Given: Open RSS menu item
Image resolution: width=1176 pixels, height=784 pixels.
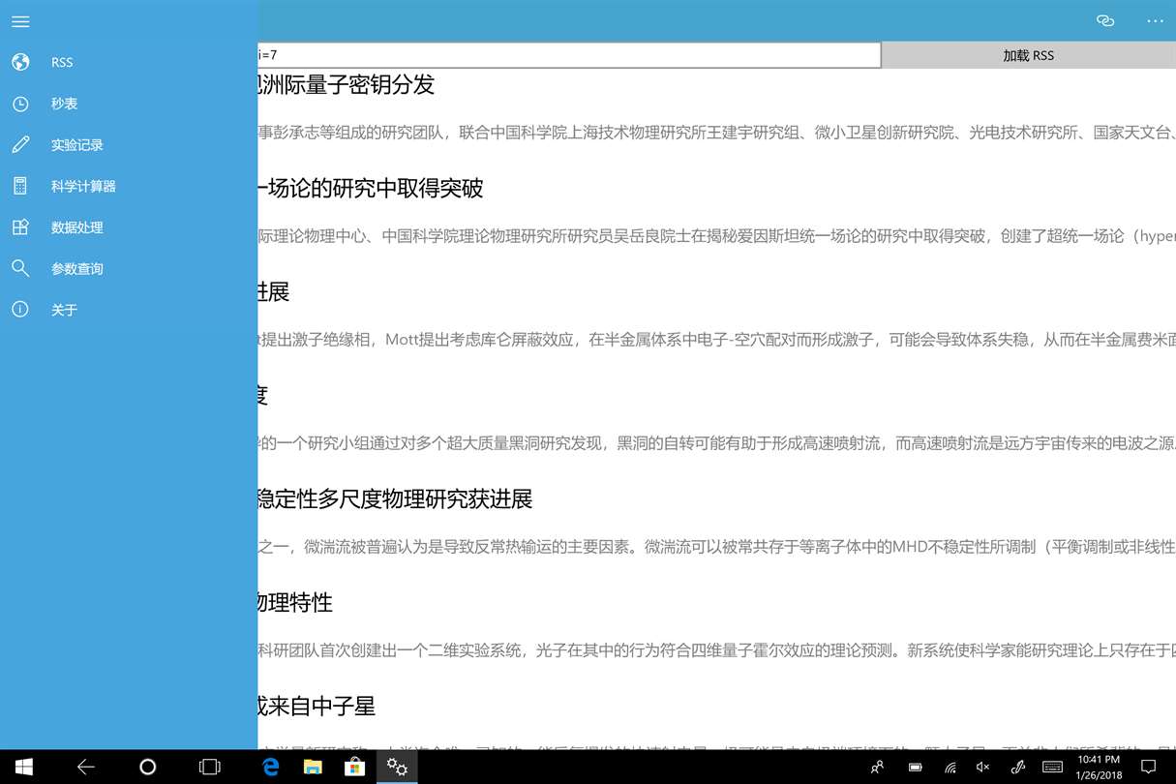Looking at the screenshot, I should (x=129, y=62).
